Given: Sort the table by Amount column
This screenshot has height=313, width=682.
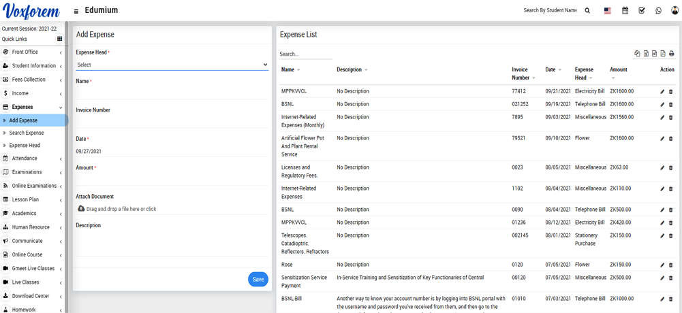Looking at the screenshot, I should [619, 69].
